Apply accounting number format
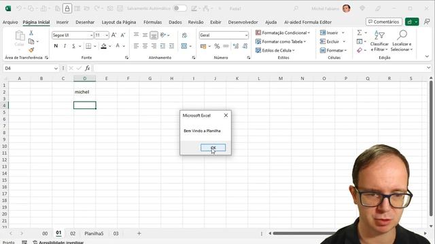 pos(203,46)
